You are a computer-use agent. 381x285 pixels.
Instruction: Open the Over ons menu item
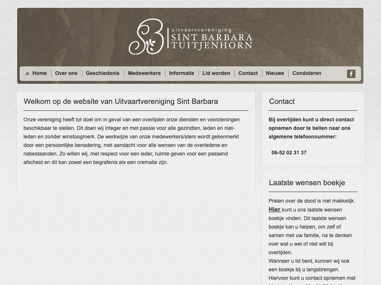(x=66, y=73)
